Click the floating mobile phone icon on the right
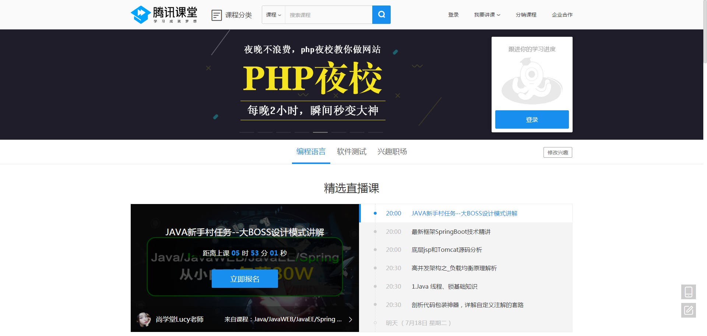Screen dimensions: 707x336 pyautogui.click(x=688, y=292)
